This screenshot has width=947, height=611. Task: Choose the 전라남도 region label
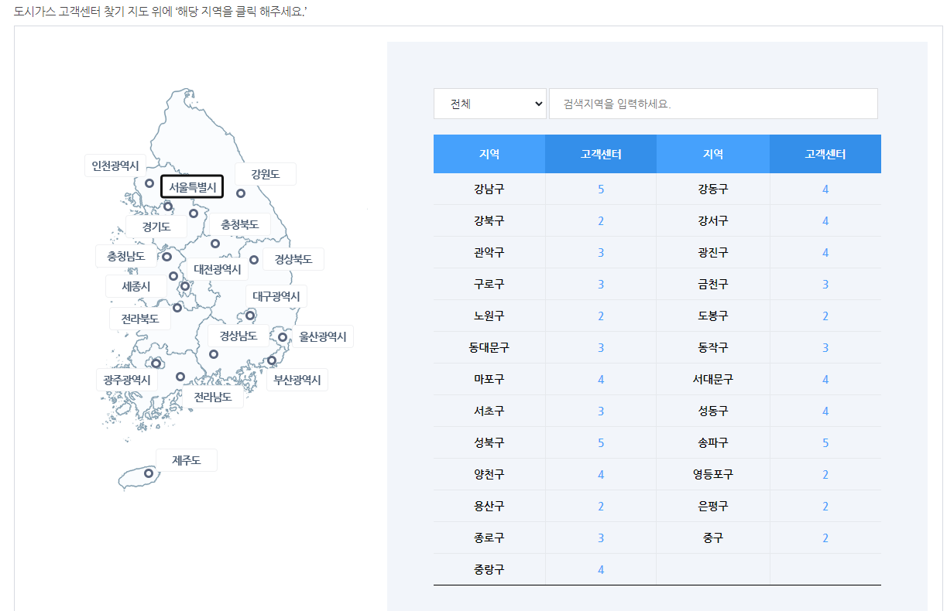(213, 397)
